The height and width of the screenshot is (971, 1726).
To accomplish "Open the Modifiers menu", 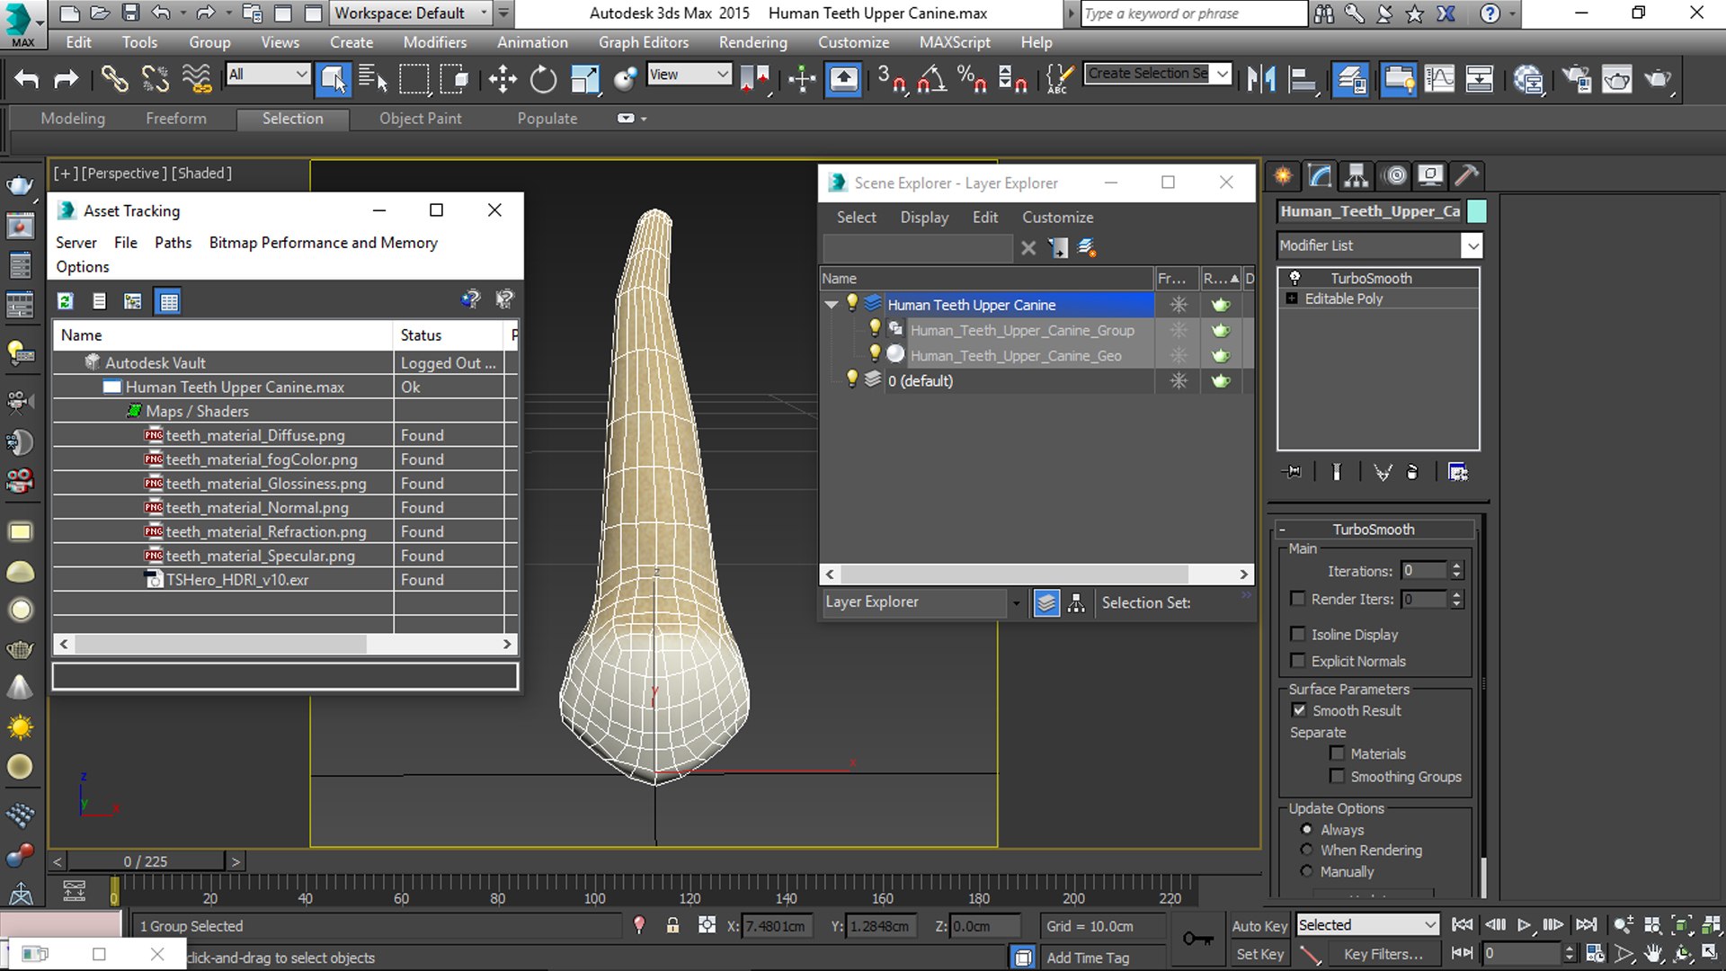I will click(435, 42).
